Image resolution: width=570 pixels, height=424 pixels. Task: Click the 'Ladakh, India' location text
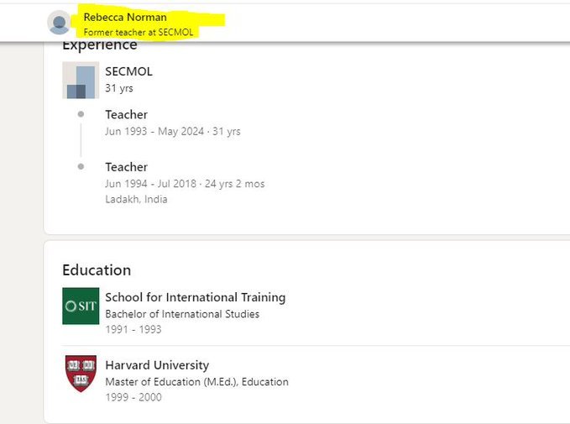[x=136, y=199]
